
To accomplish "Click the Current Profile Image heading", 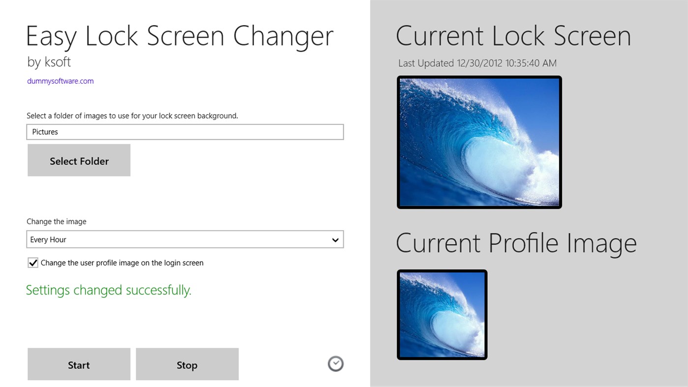I will coord(516,243).
